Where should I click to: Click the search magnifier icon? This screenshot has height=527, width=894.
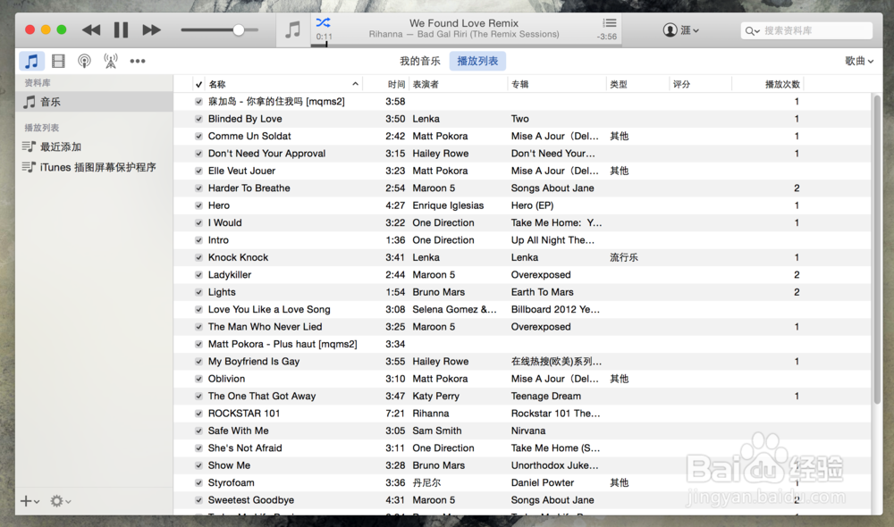coord(752,30)
